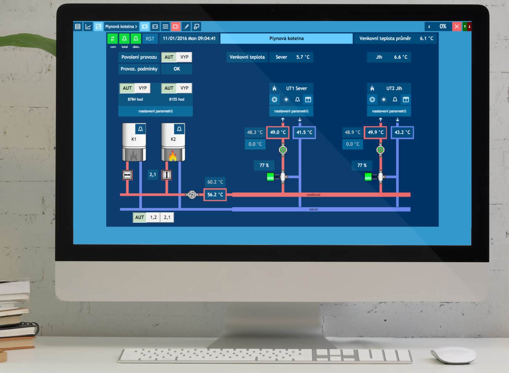
Task: Open nastavení parametrů for the boilers
Action: [x=156, y=111]
